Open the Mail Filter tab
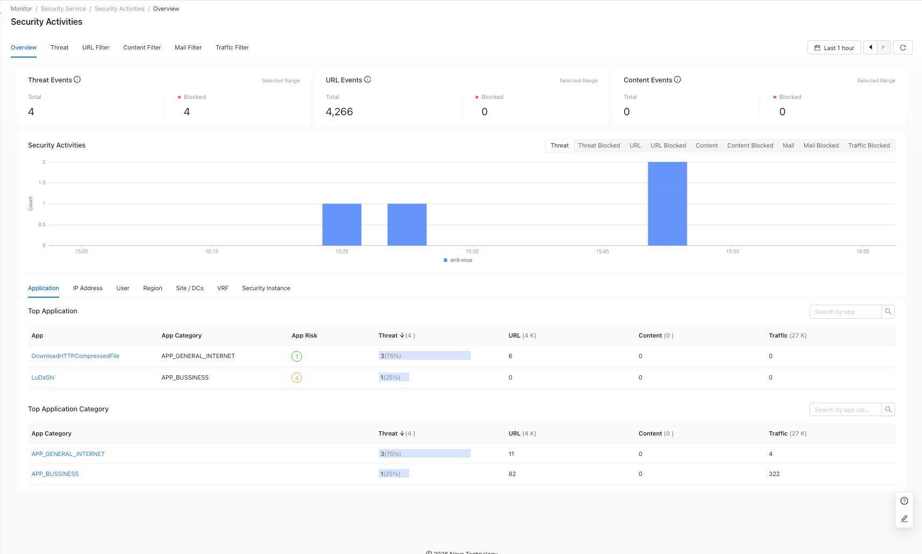The width and height of the screenshot is (922, 554). click(188, 47)
